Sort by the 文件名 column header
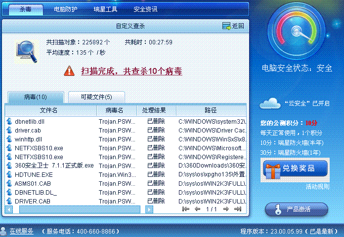The image size is (344, 237). click(x=51, y=110)
